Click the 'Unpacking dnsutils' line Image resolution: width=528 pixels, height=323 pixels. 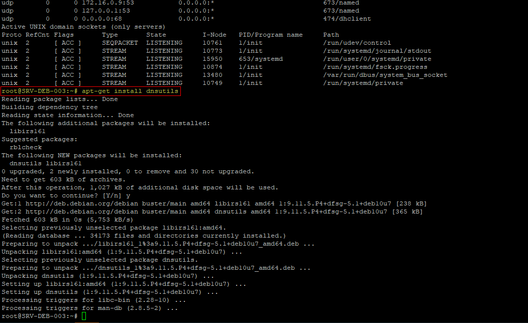click(108, 276)
